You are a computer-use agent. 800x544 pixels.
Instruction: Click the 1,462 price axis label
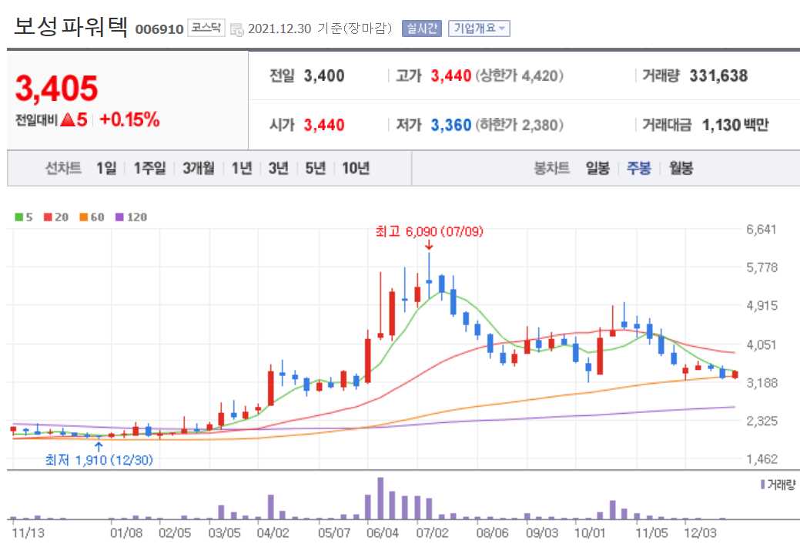coord(762,459)
